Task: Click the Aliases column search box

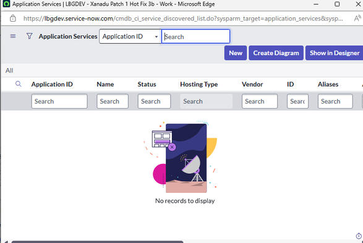Action: [335, 101]
